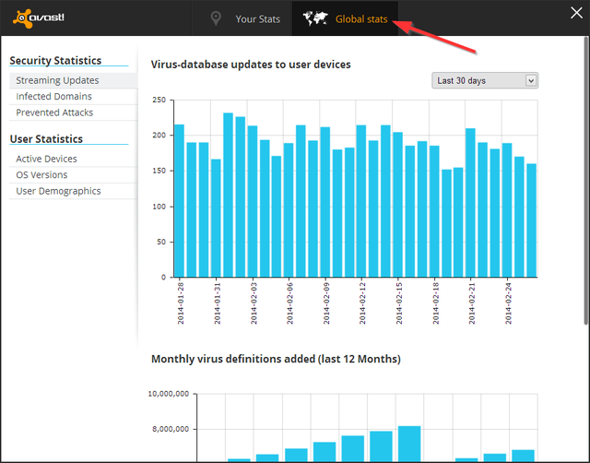The image size is (590, 463).
Task: Click the bar above 2014-02-18
Action: [x=434, y=211]
